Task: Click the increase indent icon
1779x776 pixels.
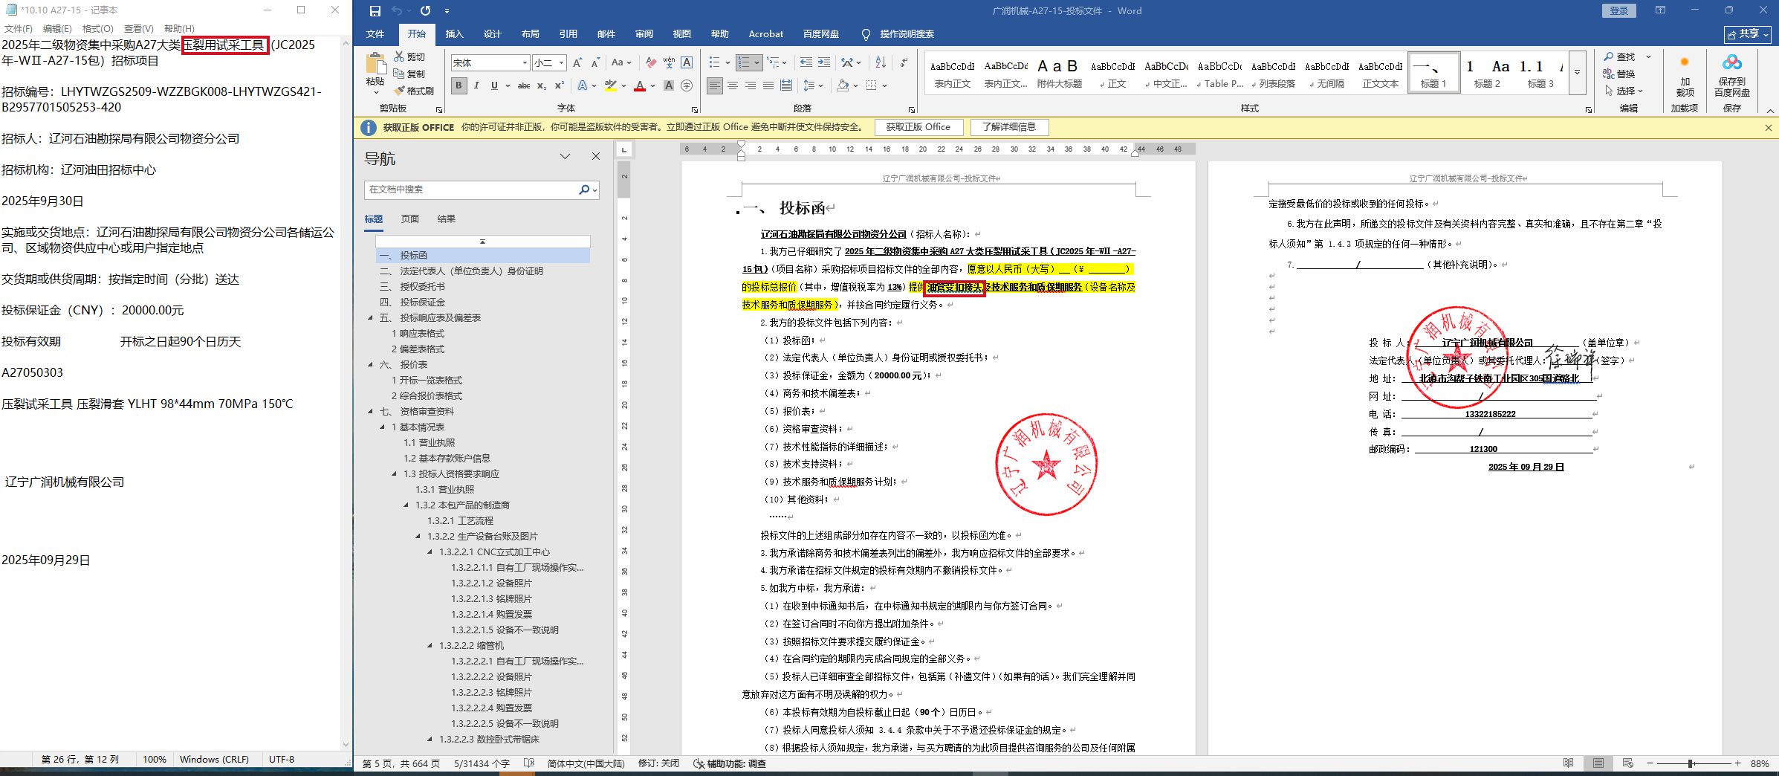Action: pos(824,62)
